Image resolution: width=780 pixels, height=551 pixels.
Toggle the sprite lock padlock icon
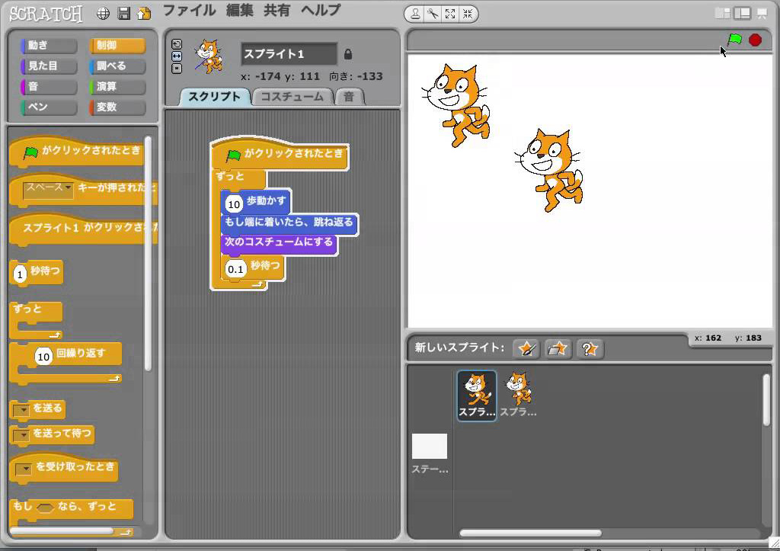click(x=347, y=54)
